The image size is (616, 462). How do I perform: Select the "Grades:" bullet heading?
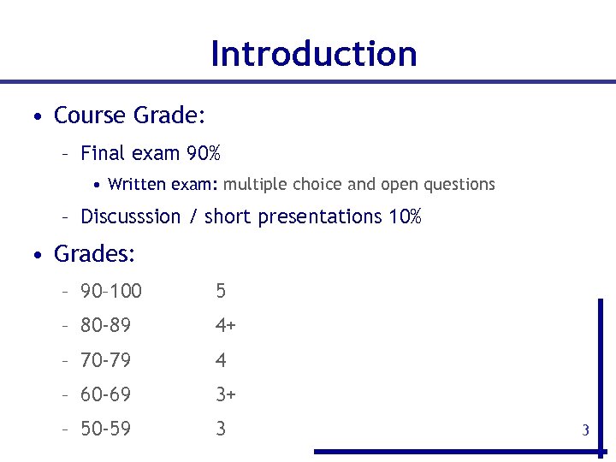tap(95, 254)
